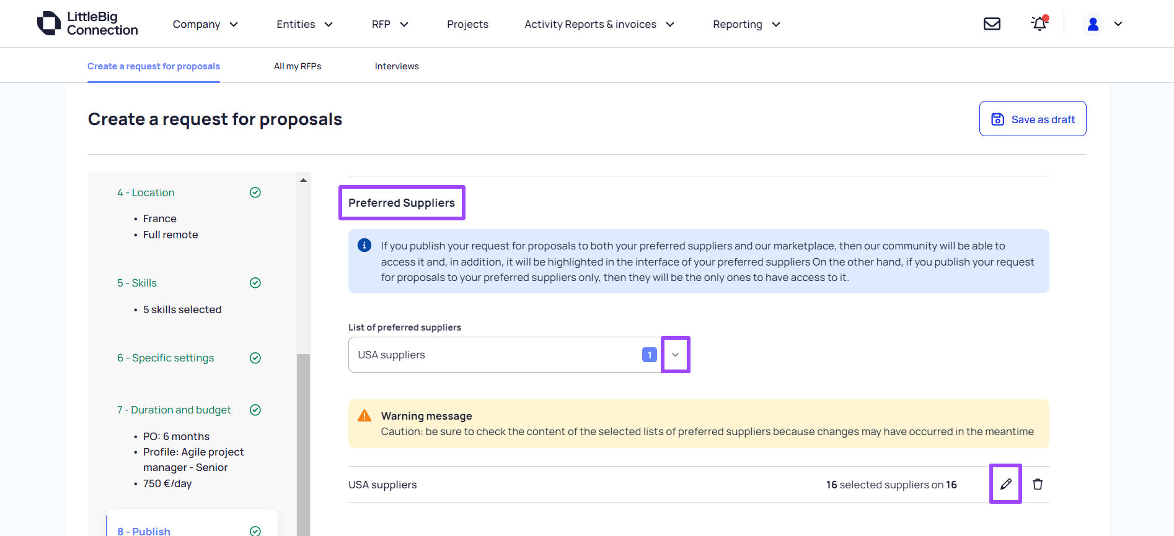Go to the Projects menu item
Viewport: 1174px width, 536px height.
tap(467, 24)
